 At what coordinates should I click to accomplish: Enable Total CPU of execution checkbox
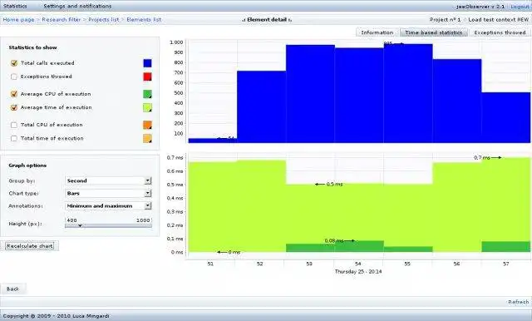[14, 125]
